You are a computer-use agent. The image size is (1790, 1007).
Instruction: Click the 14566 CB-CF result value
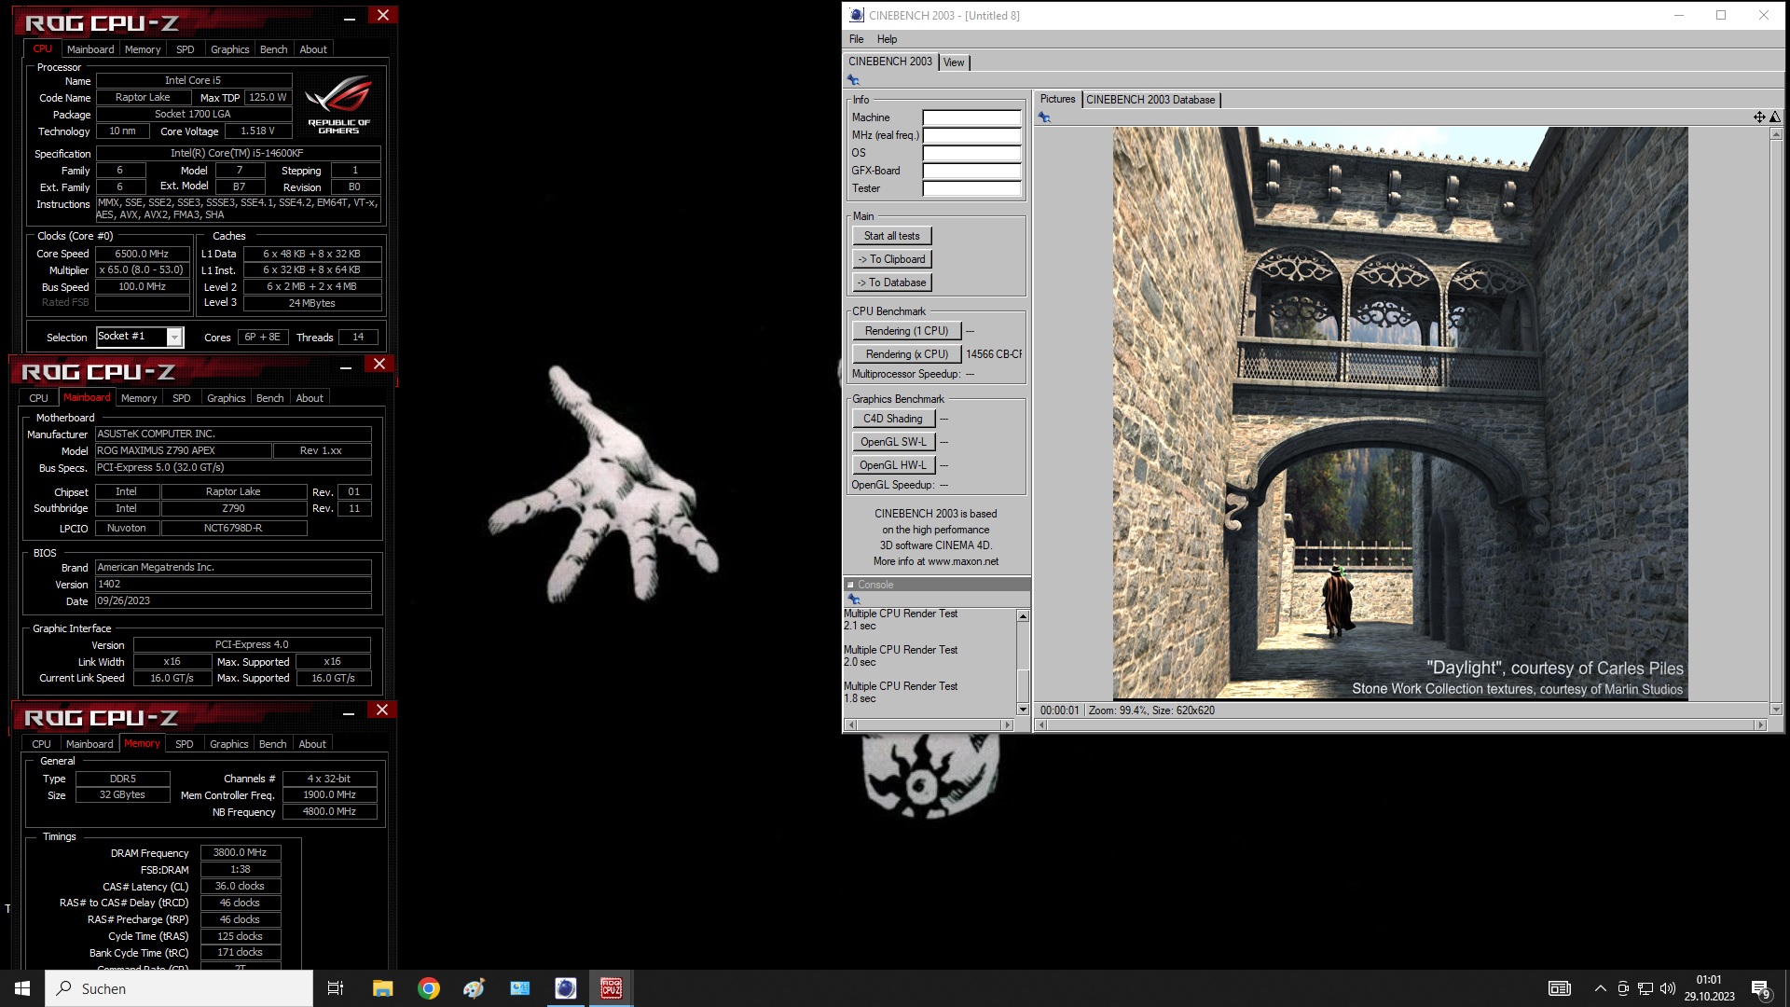point(994,354)
